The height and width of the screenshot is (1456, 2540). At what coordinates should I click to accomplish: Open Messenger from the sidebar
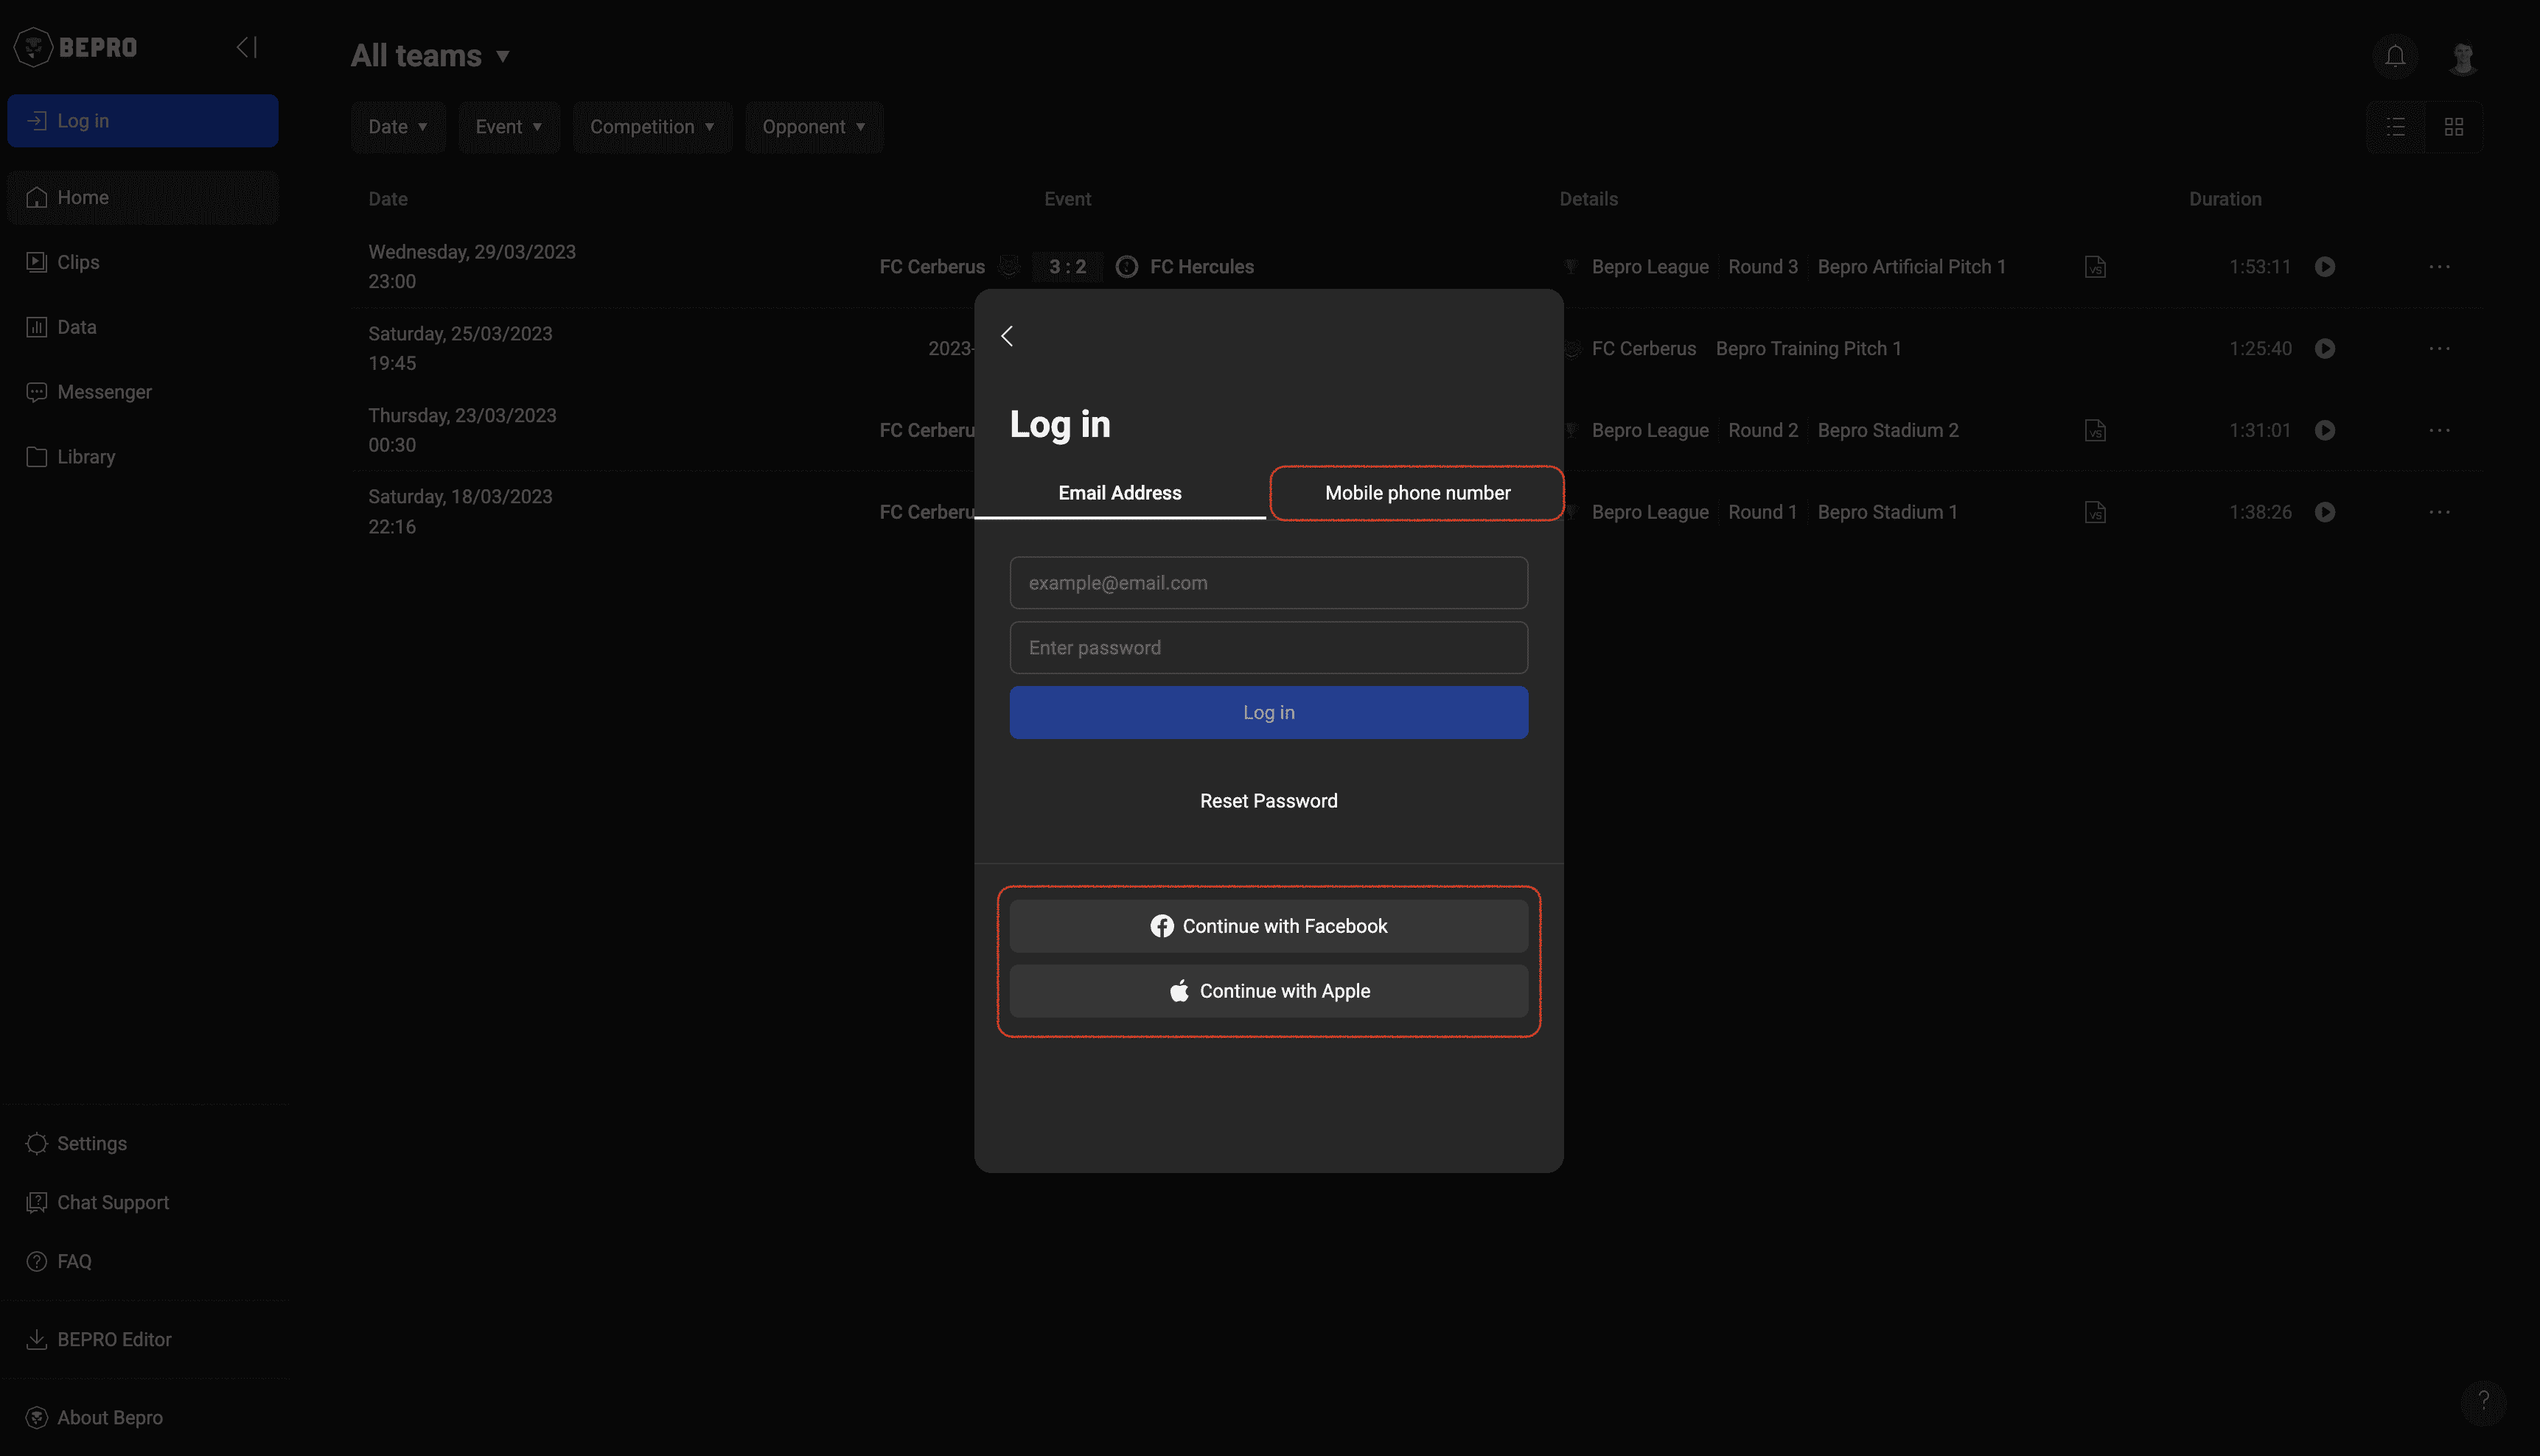[104, 392]
